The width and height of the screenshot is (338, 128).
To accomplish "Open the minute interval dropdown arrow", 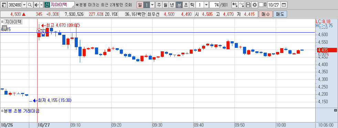I will [x=206, y=5].
